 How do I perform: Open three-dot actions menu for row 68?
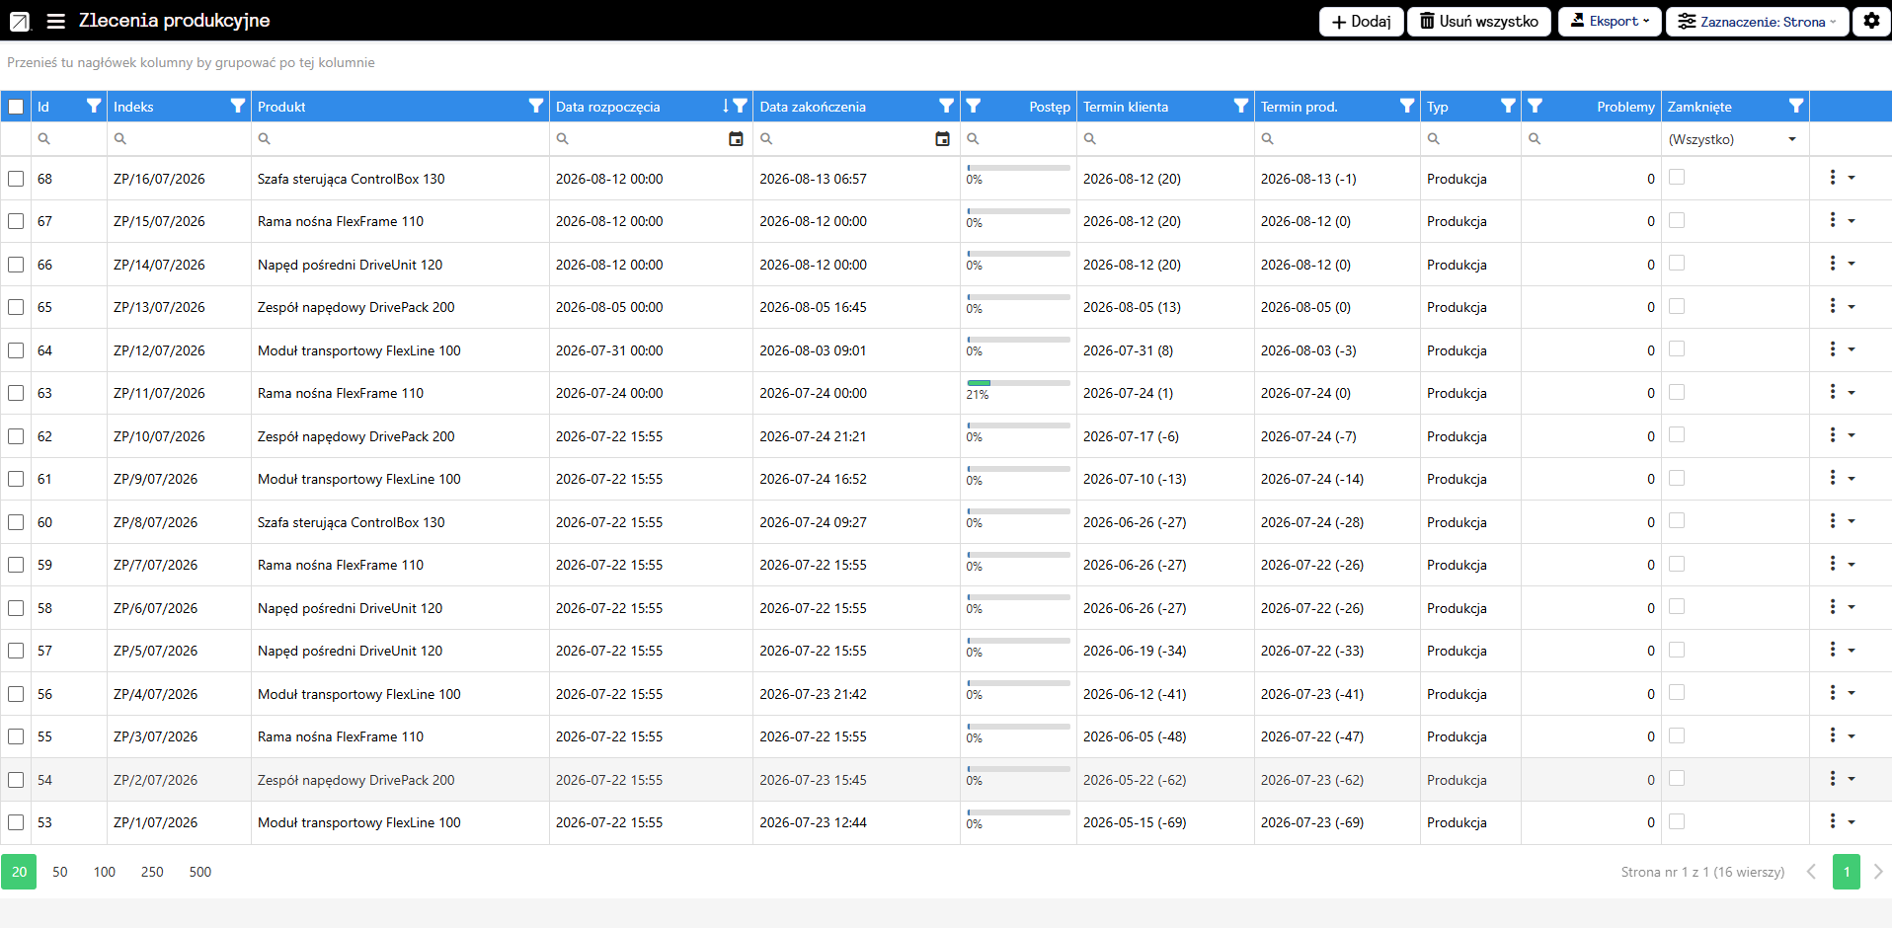[x=1833, y=178]
